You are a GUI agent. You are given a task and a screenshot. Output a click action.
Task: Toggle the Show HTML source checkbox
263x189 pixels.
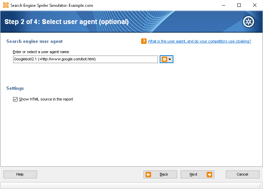click(15, 99)
